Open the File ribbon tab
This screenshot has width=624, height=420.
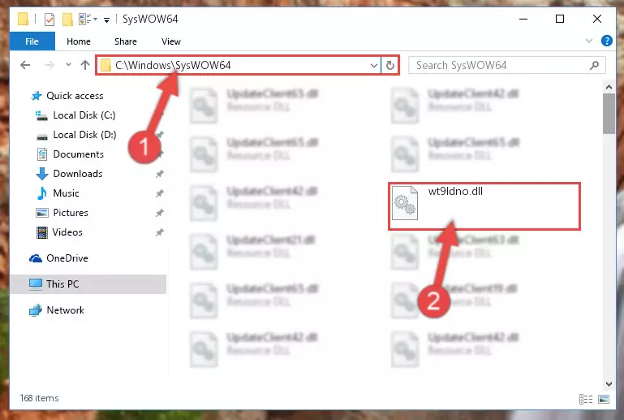pos(32,41)
